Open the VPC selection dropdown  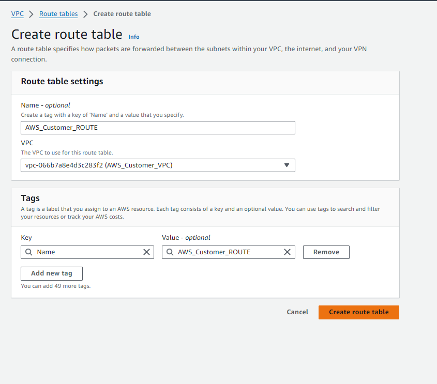coord(158,165)
